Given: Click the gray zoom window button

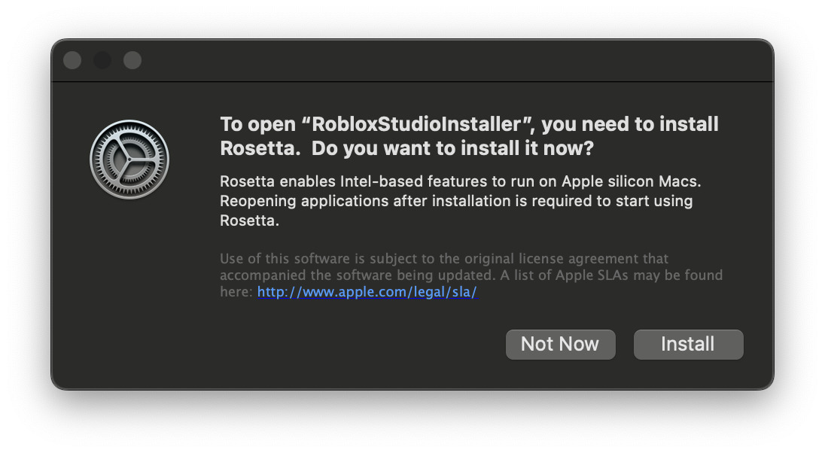Looking at the screenshot, I should point(132,60).
